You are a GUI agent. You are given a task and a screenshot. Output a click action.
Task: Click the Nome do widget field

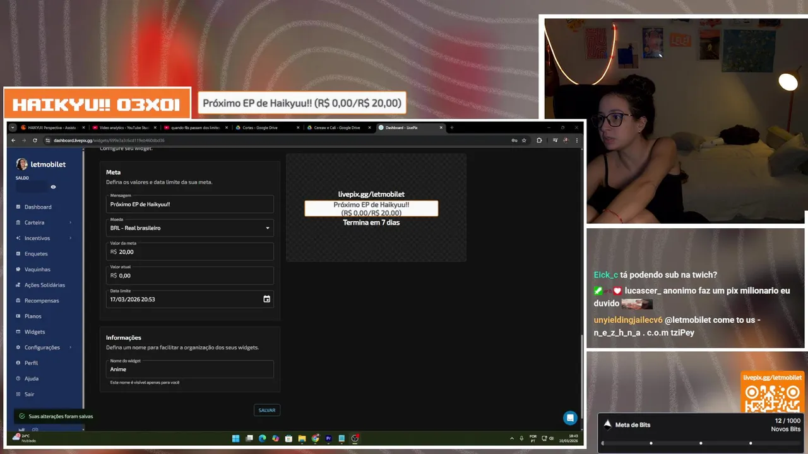click(x=190, y=369)
